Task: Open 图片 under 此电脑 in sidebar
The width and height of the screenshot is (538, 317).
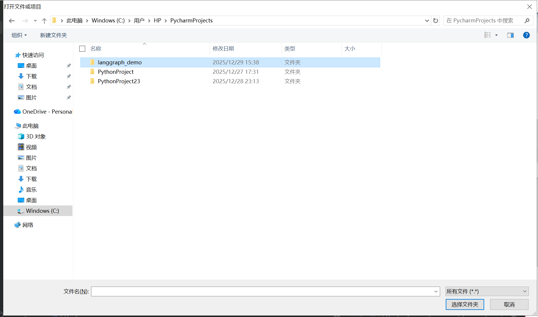Action: click(31, 158)
